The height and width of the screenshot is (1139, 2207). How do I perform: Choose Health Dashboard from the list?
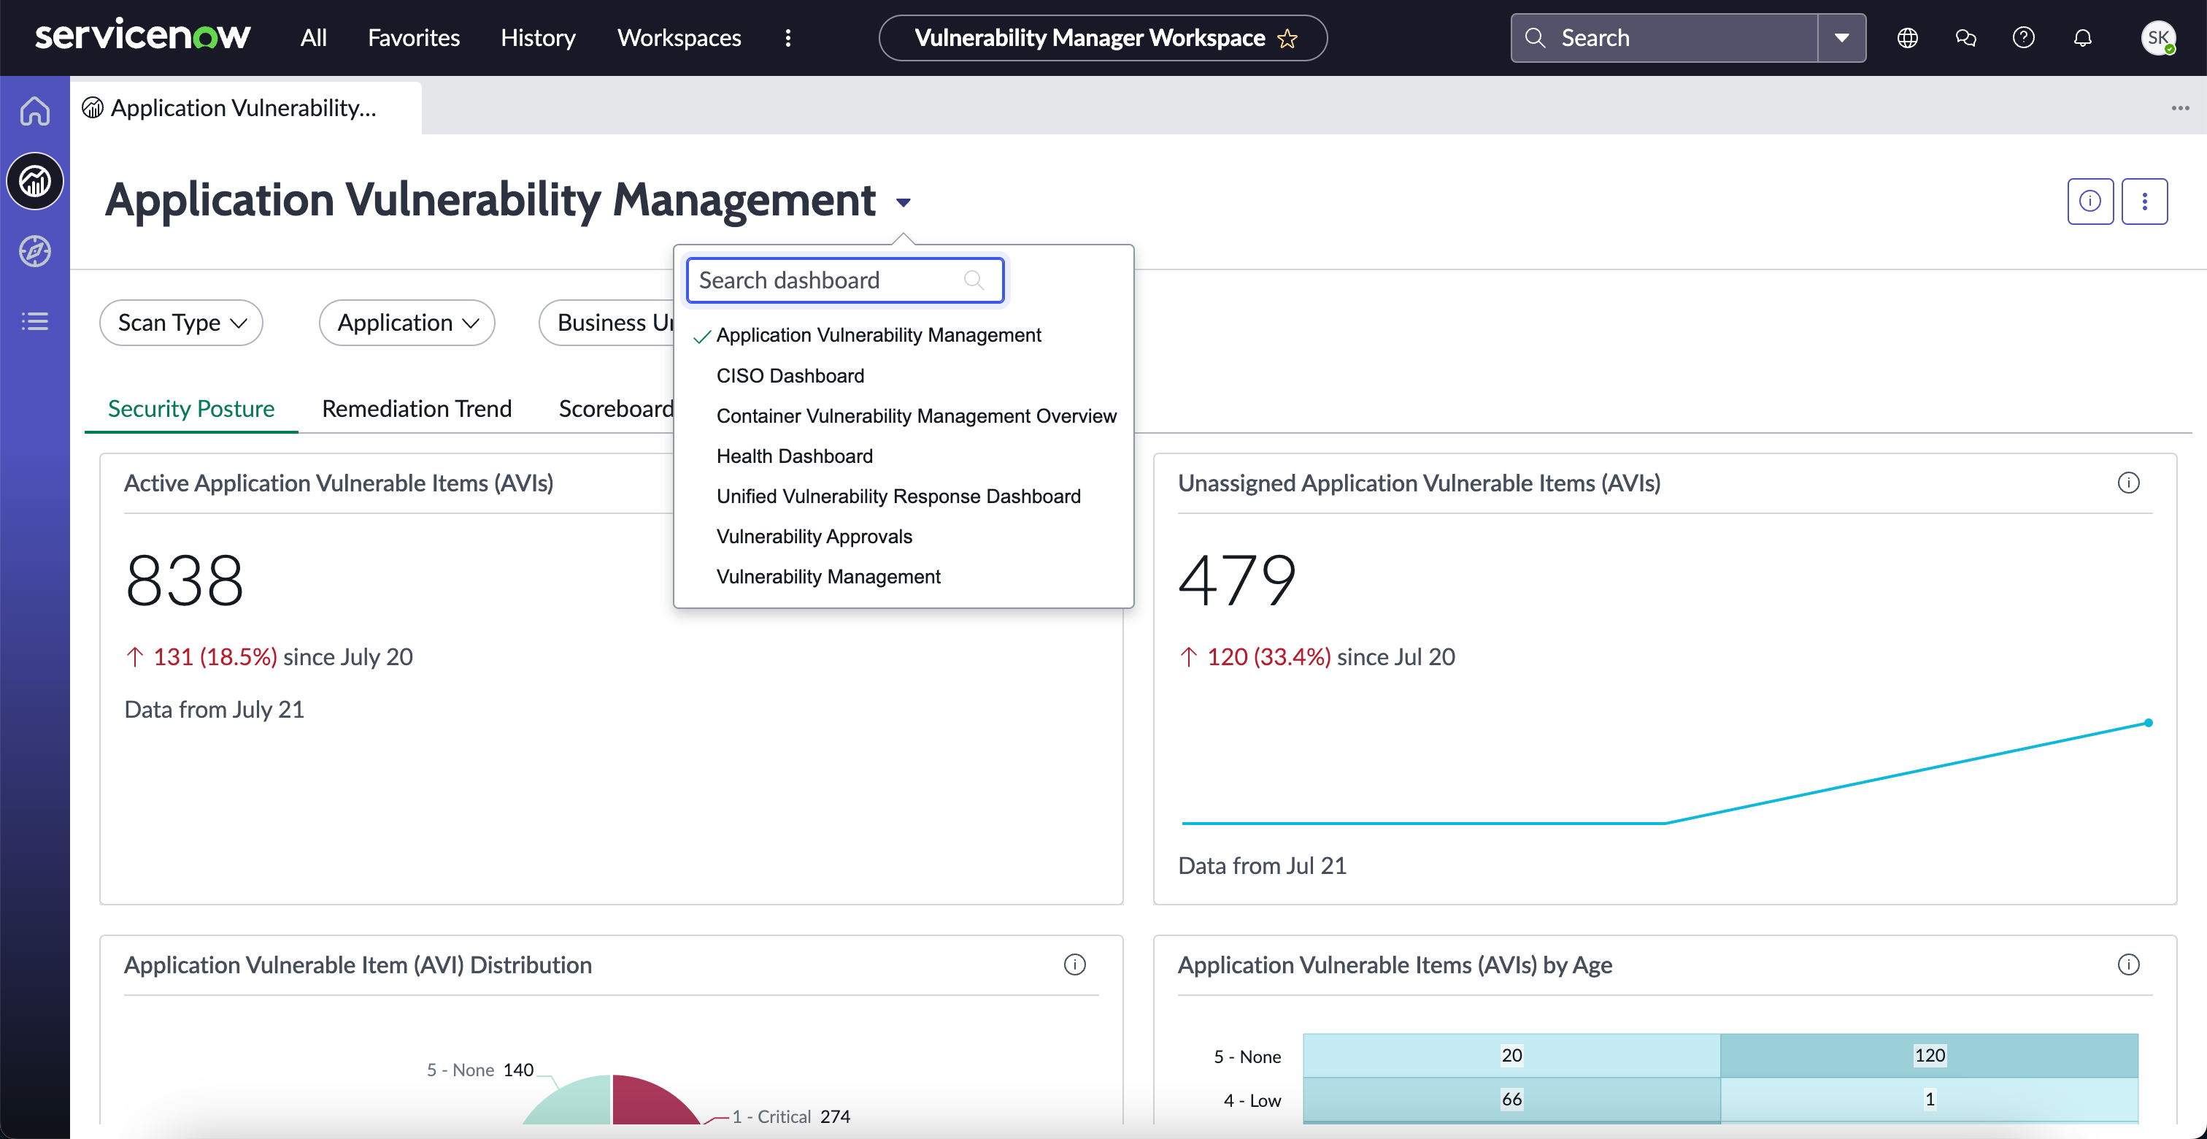point(794,456)
